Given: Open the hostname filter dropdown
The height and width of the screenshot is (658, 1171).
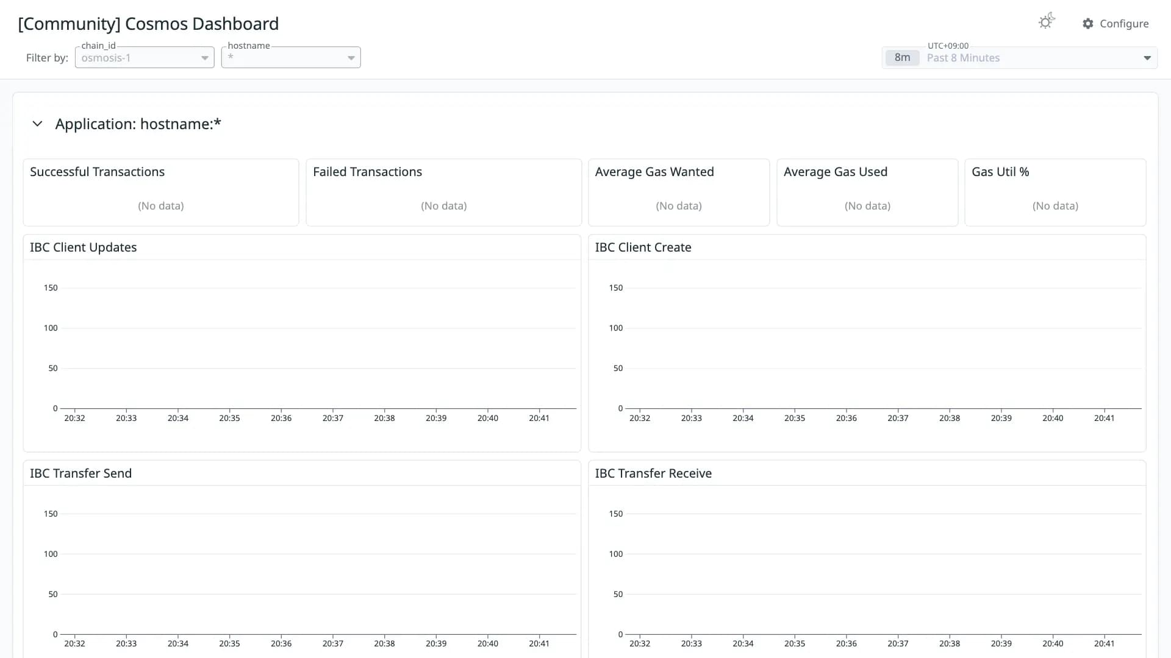Looking at the screenshot, I should coord(291,58).
